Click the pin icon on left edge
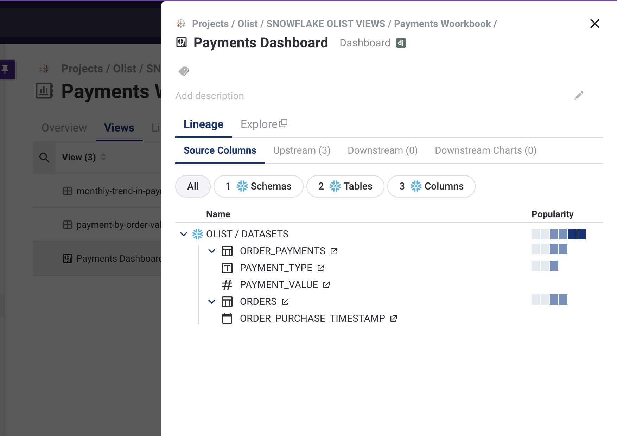The height and width of the screenshot is (436, 617). (x=5, y=69)
